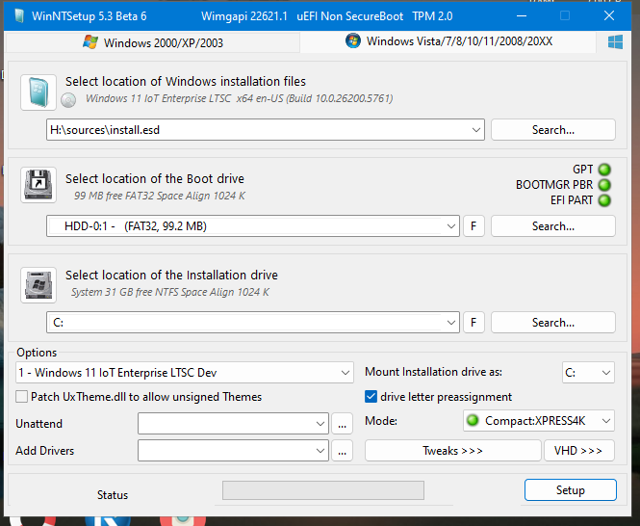The image size is (640, 526).
Task: Click the EFI PART green status indicator
Action: coord(604,200)
